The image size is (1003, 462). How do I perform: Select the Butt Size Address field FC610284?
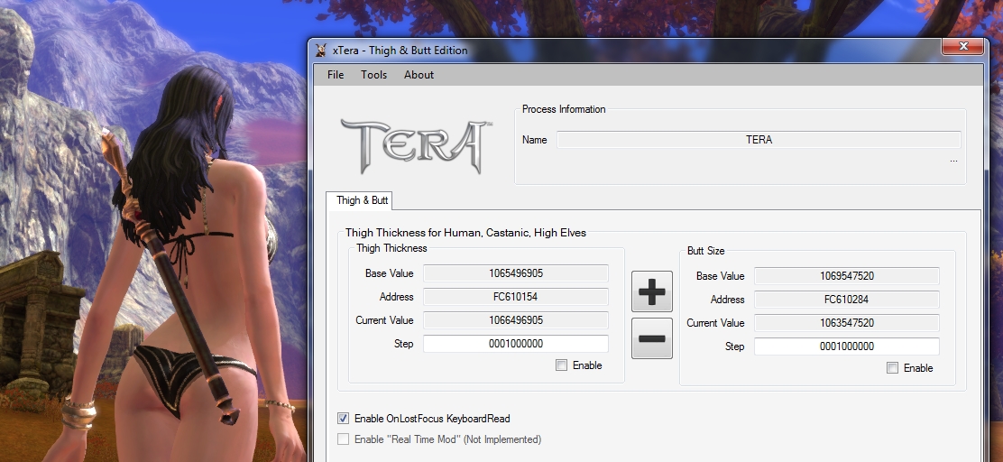coord(846,300)
